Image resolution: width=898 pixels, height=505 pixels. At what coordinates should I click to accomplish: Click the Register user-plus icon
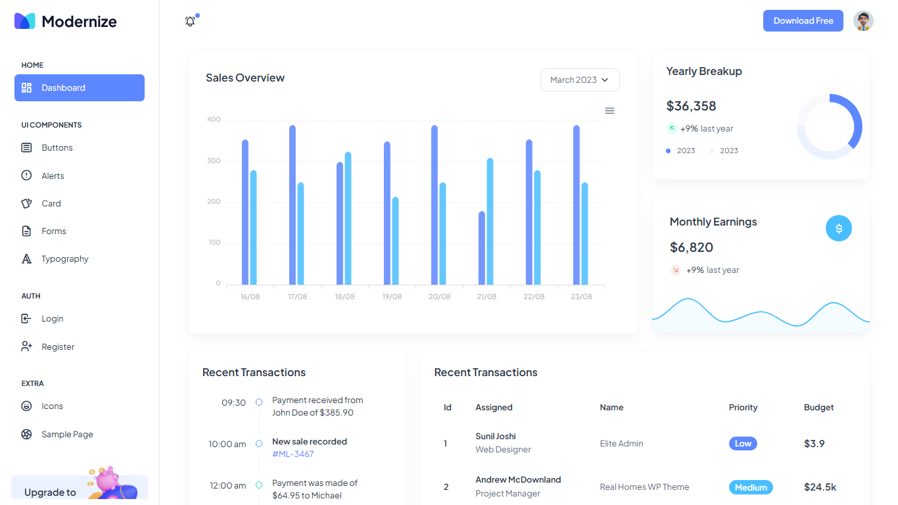tap(26, 347)
